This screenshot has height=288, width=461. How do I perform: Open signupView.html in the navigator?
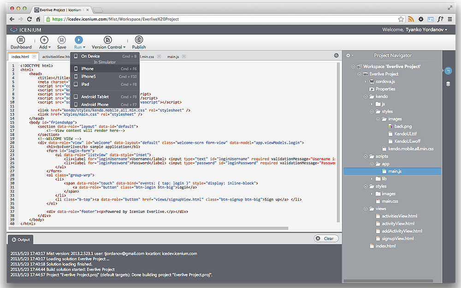(x=397, y=239)
